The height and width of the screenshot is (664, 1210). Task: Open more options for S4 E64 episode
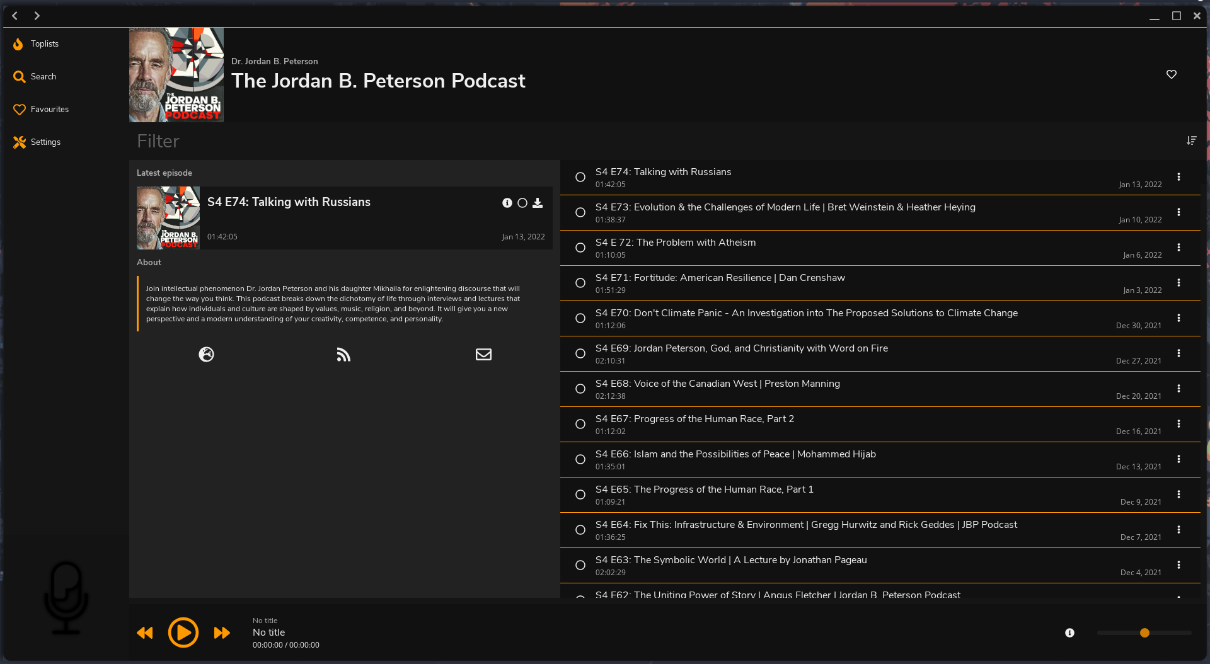pos(1178,530)
